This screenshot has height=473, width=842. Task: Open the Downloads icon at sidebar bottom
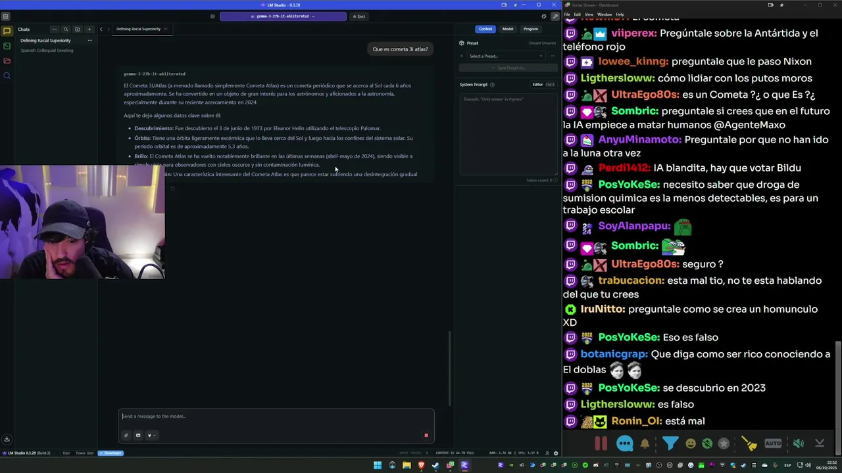coord(7,439)
